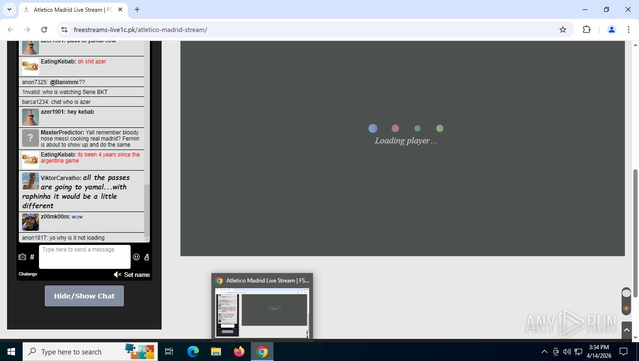Click the page vertical scrollbar thumb
This screenshot has width=639, height=361.
click(635, 233)
